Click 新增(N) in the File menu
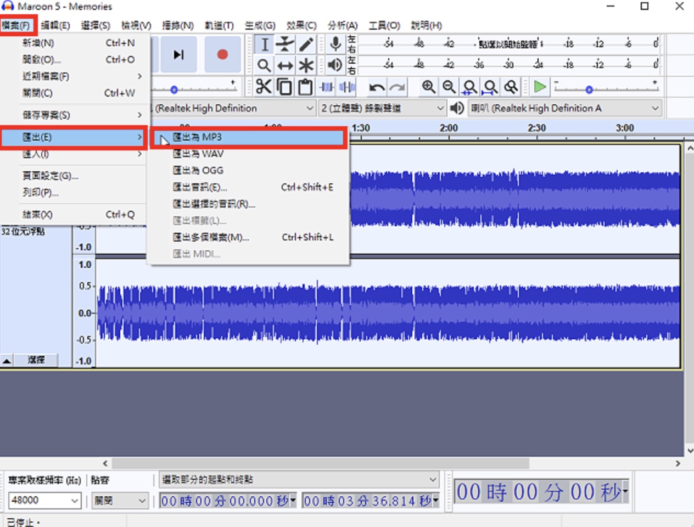 click(74, 43)
